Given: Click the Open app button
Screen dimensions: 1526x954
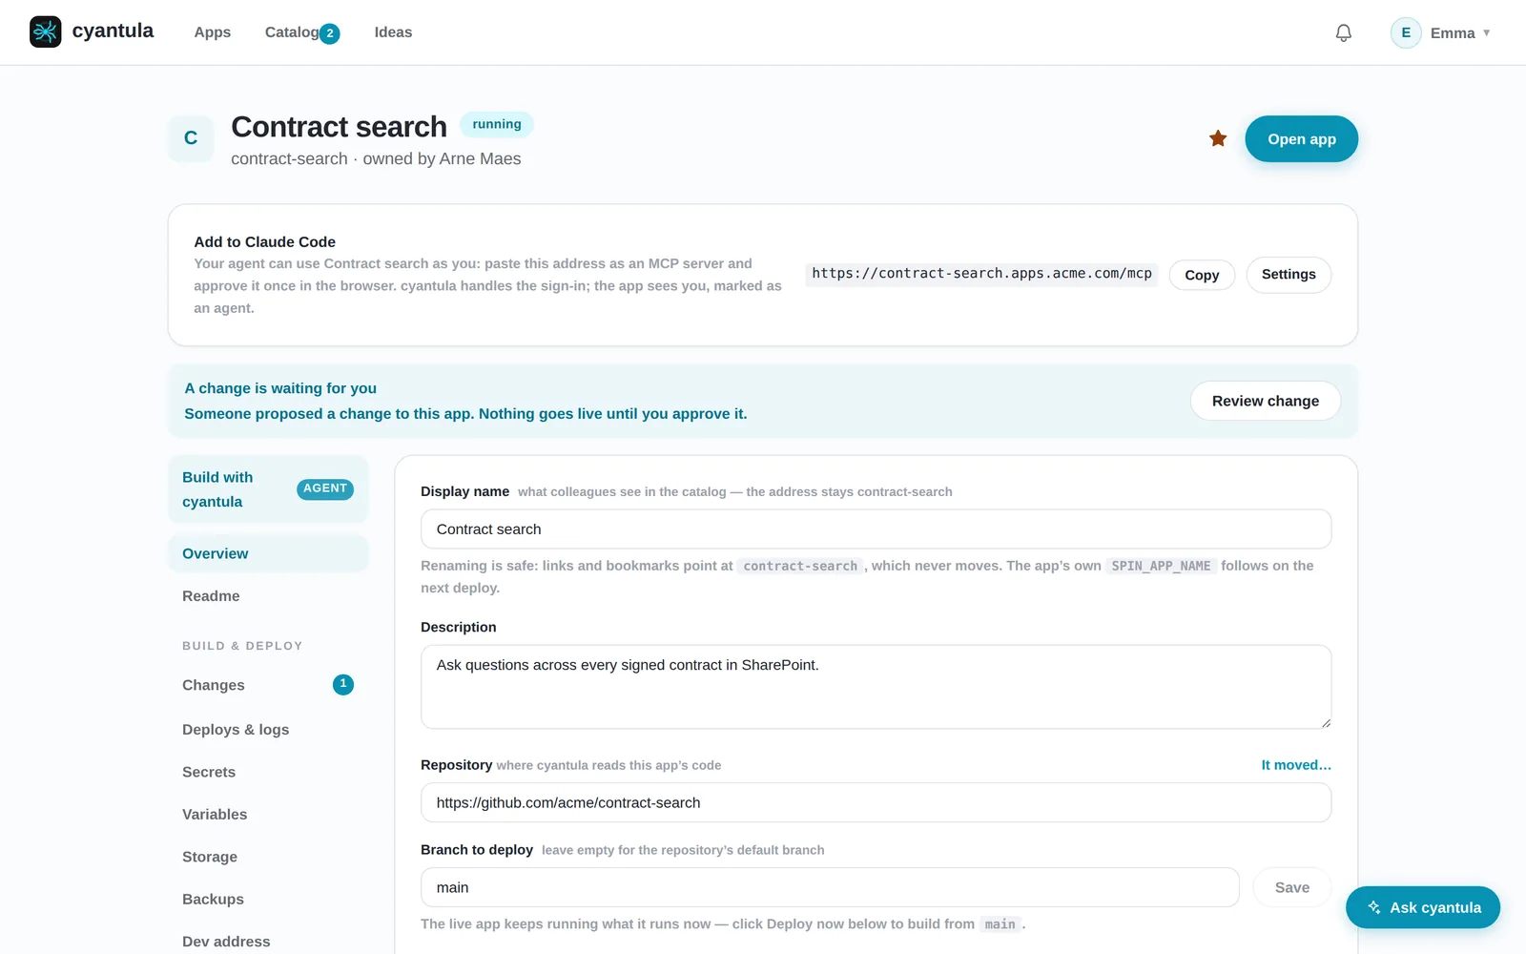Looking at the screenshot, I should tap(1301, 139).
